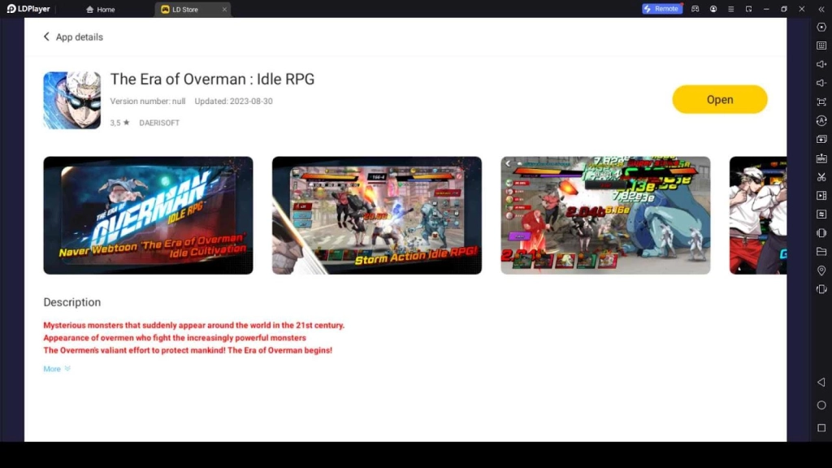This screenshot has height=468, width=832.
Task: Open keyboard mapping icon in sidebar
Action: pyautogui.click(x=821, y=45)
